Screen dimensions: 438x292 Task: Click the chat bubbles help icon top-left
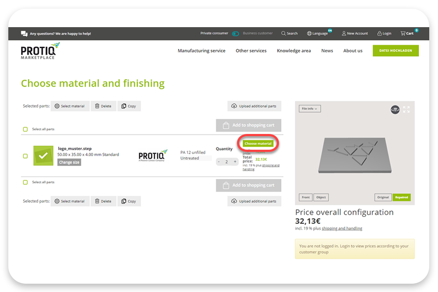pyautogui.click(x=23, y=33)
